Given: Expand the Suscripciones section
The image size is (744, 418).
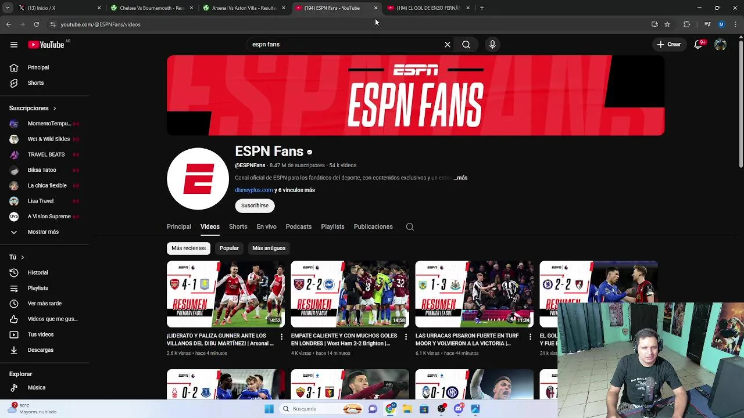Looking at the screenshot, I should [33, 108].
